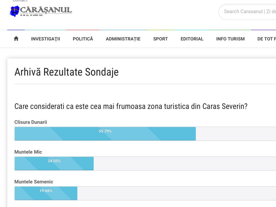Click the Clisura Dunarii option label
Viewport: 276px width, 207px height.
click(31, 122)
